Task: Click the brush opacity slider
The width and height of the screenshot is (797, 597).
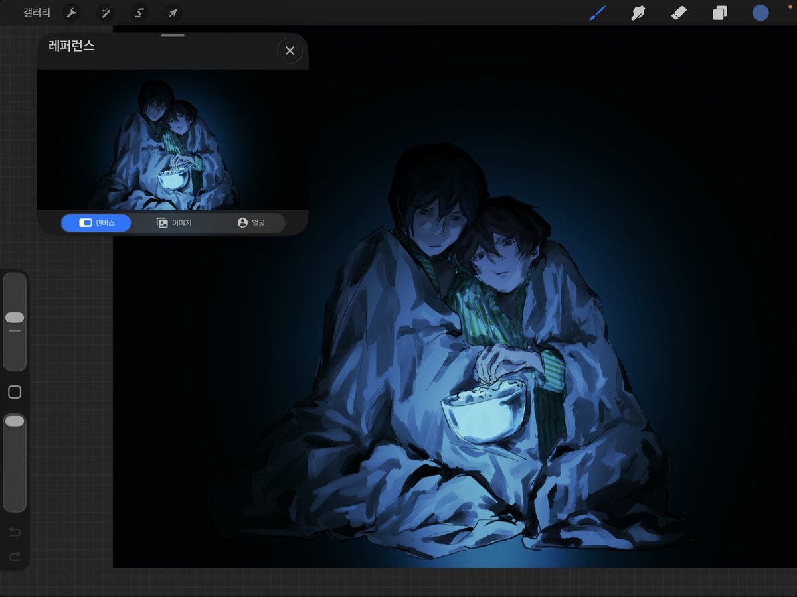Action: [x=15, y=462]
